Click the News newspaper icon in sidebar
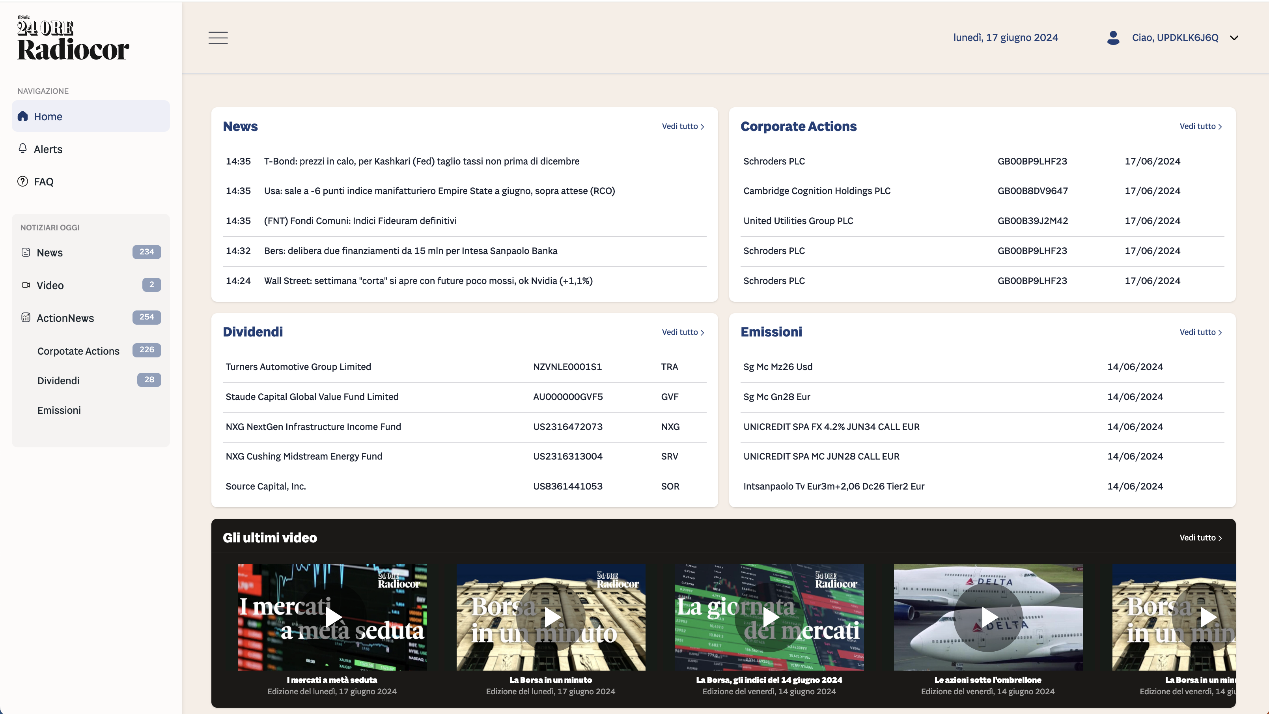The width and height of the screenshot is (1269, 714). 26,252
